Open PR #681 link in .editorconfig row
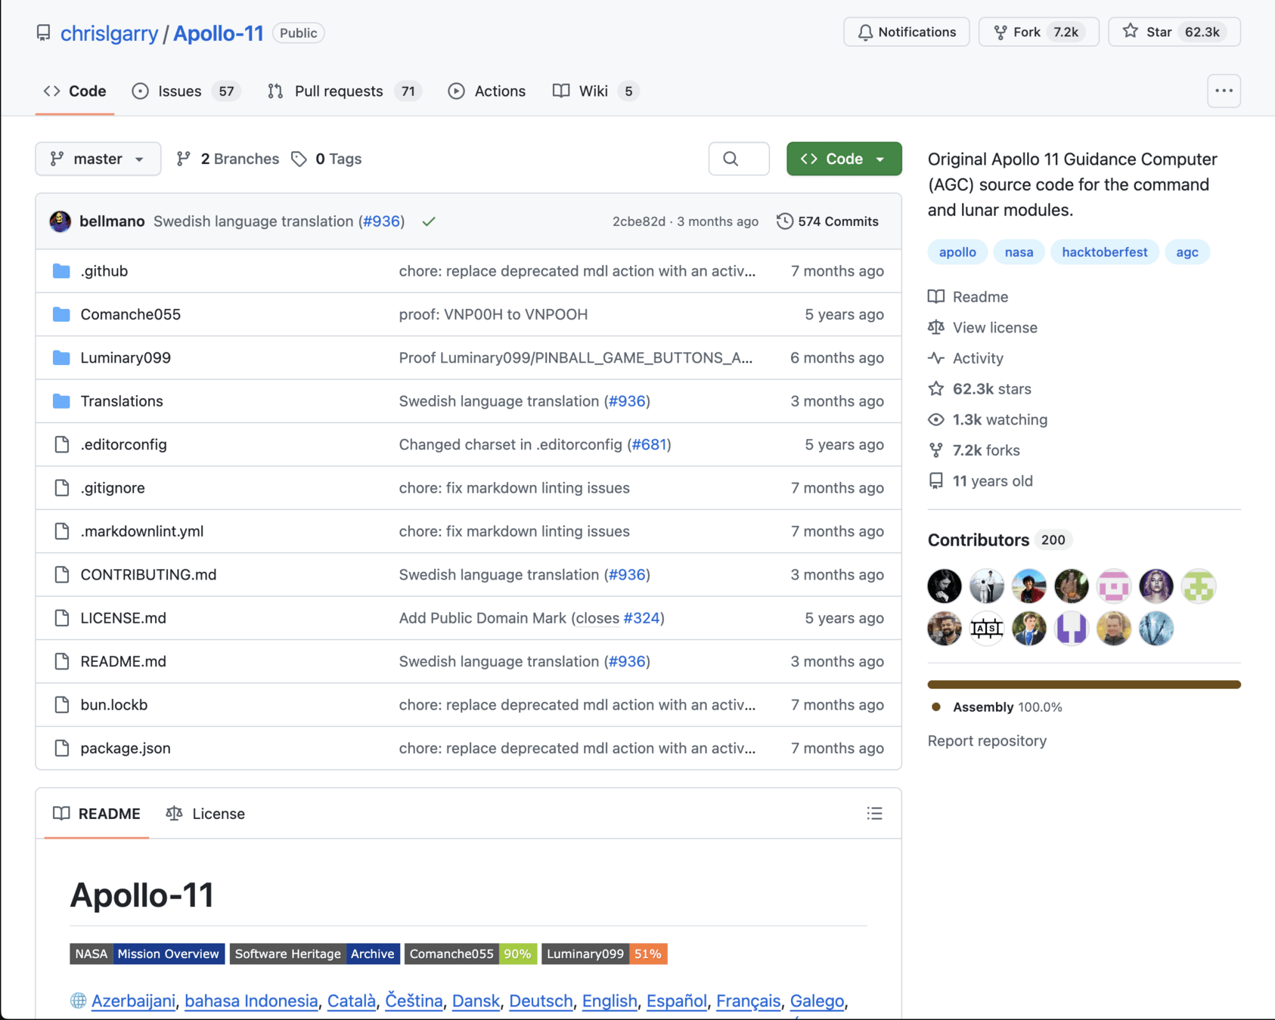Image resolution: width=1275 pixels, height=1020 pixels. pos(650,444)
